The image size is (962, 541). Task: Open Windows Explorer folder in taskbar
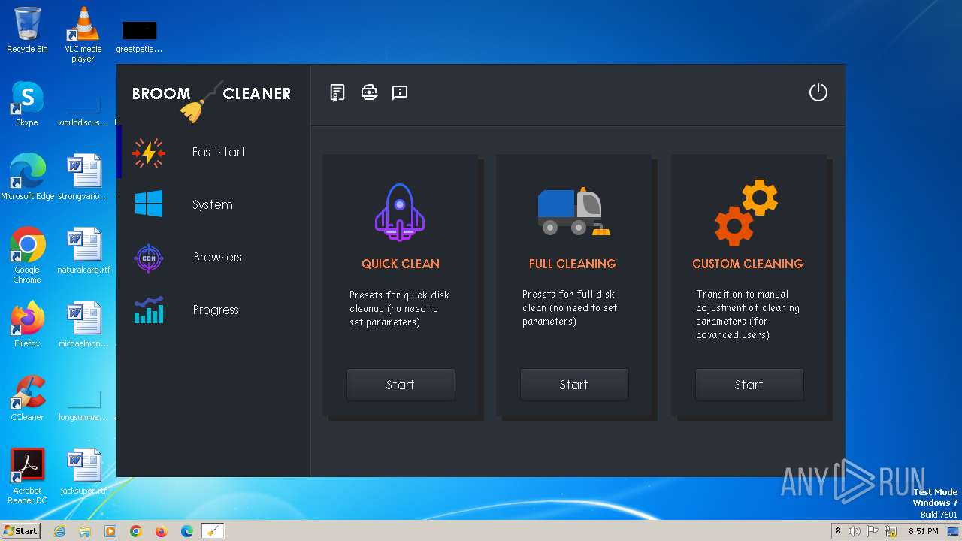[85, 531]
